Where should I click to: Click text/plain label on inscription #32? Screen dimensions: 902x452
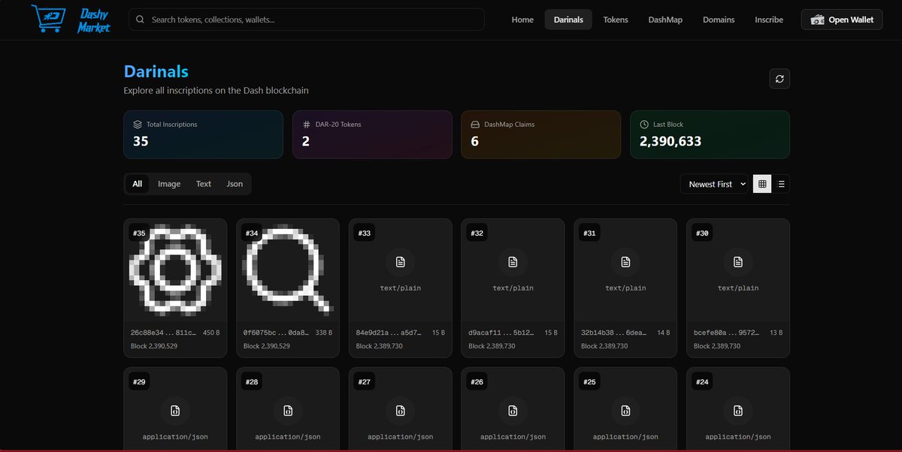pos(513,288)
